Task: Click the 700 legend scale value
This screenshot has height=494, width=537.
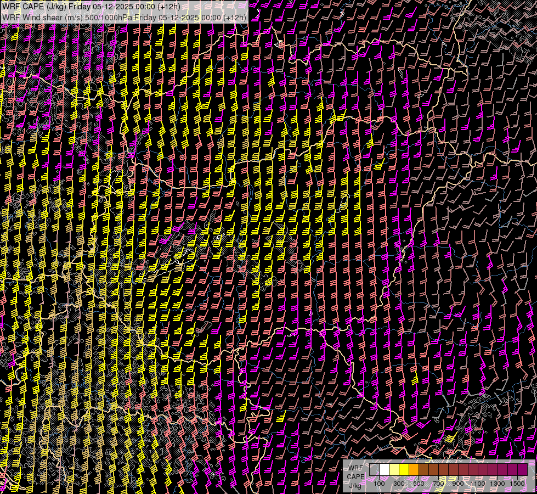Action: [438, 484]
